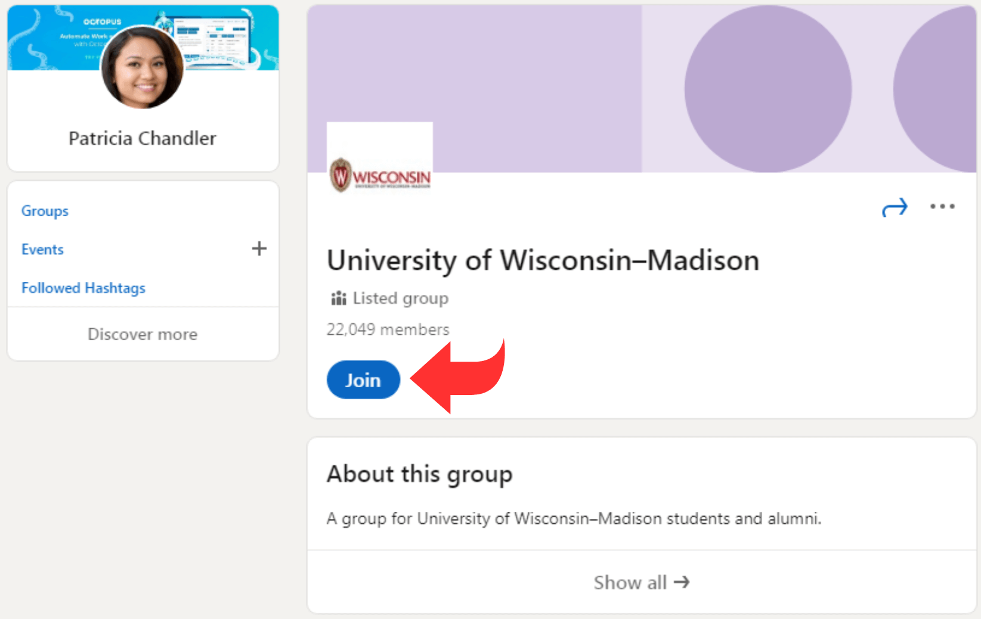
Task: Open the three-dot overflow menu for the group
Action: 942,207
